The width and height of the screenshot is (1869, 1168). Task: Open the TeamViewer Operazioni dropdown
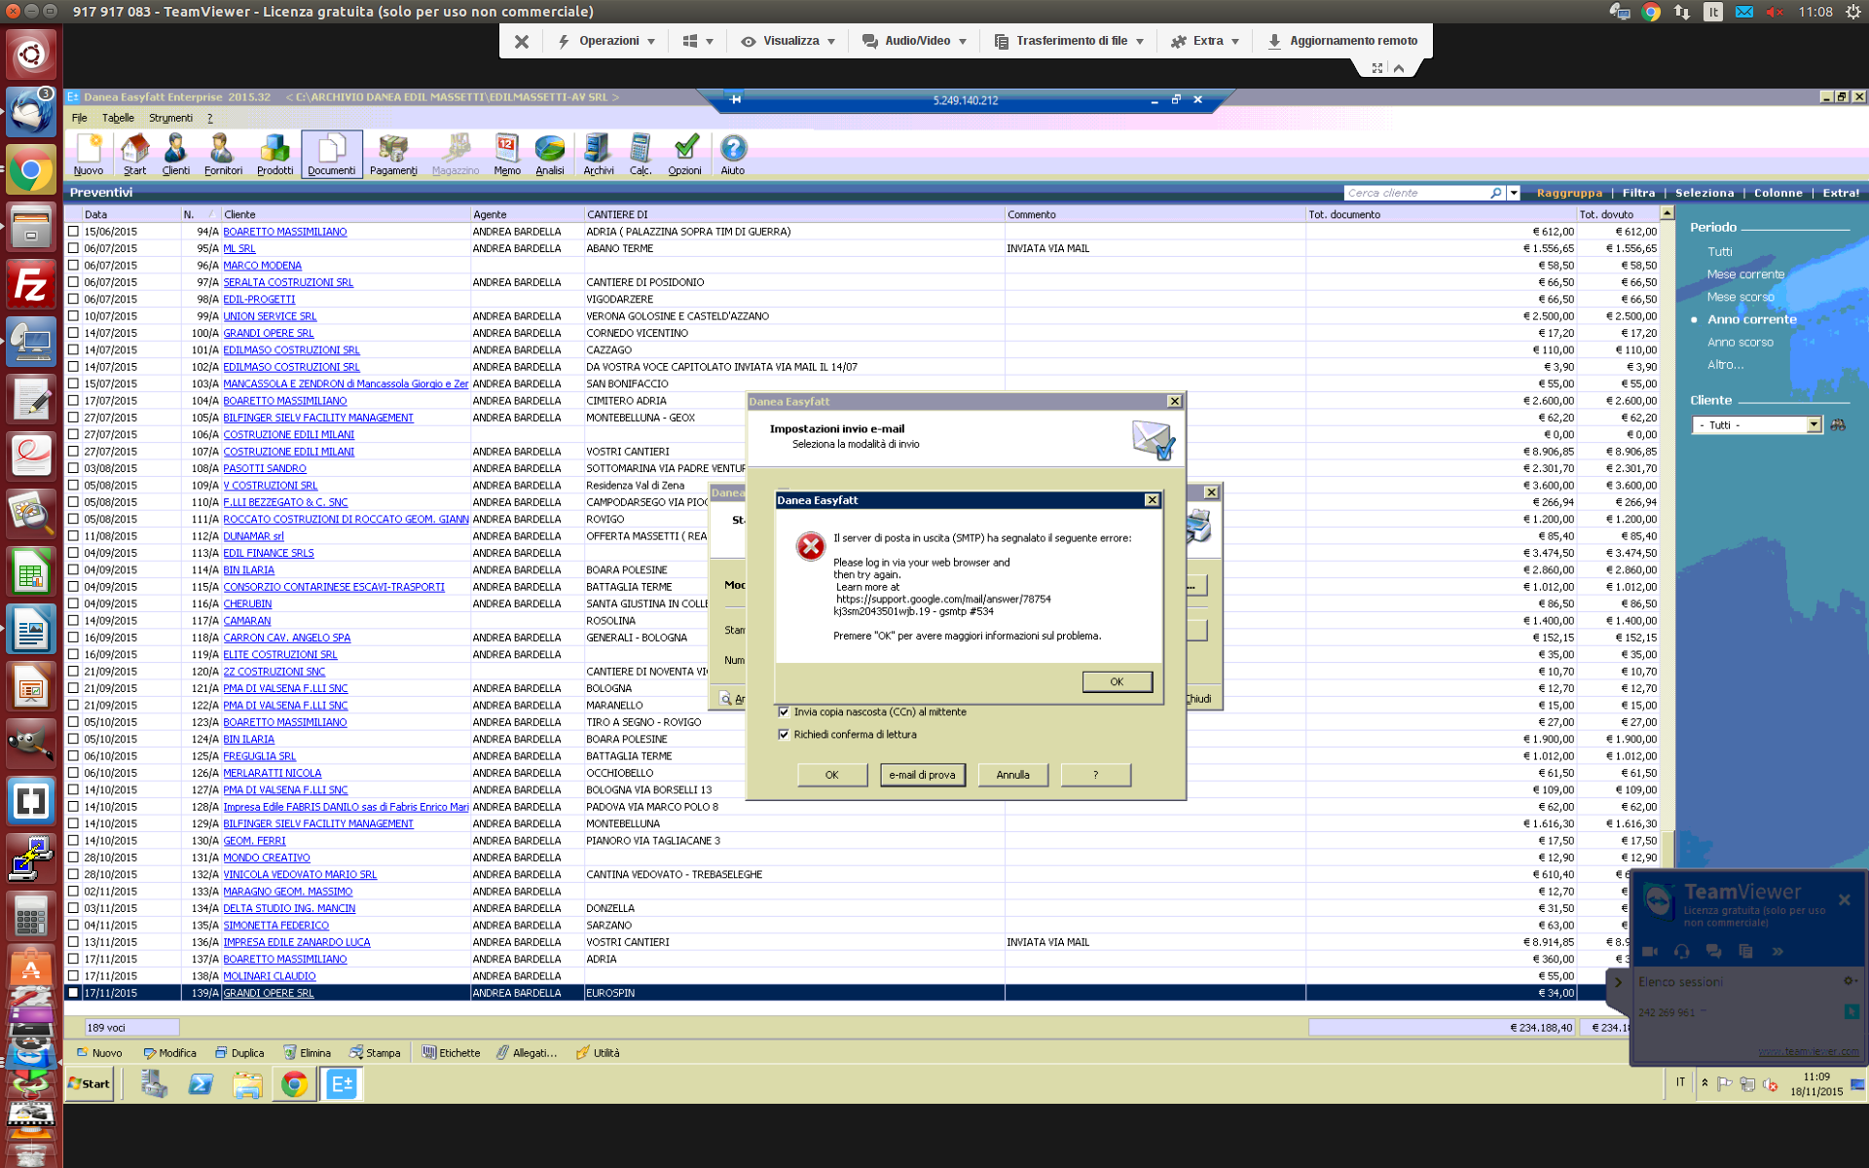(606, 41)
